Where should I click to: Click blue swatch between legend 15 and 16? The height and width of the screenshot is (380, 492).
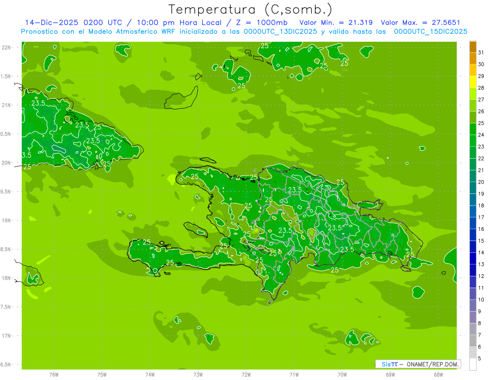473,235
